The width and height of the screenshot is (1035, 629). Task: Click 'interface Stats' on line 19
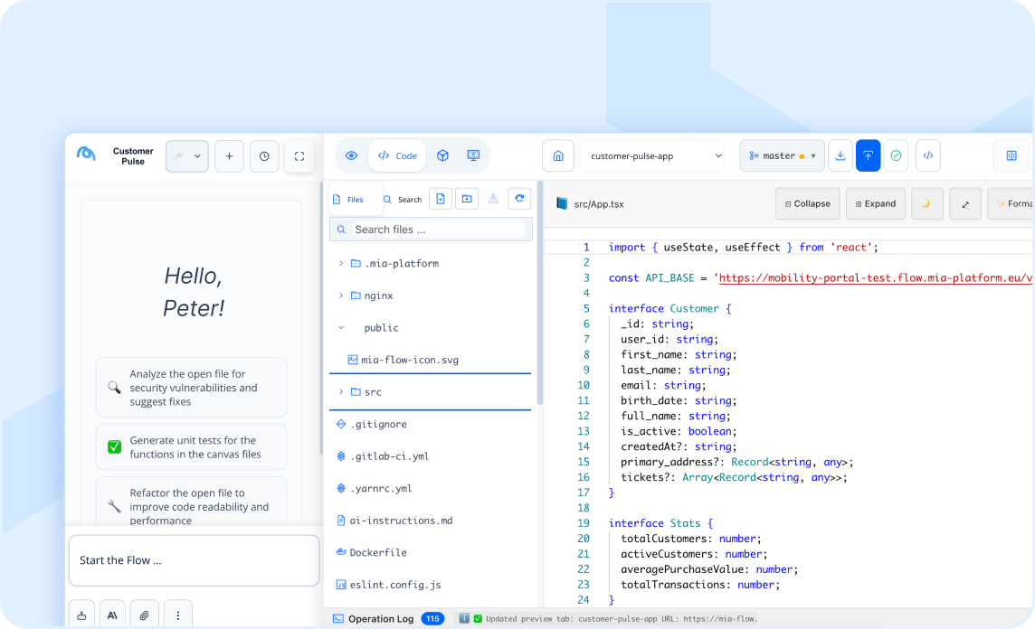(654, 523)
